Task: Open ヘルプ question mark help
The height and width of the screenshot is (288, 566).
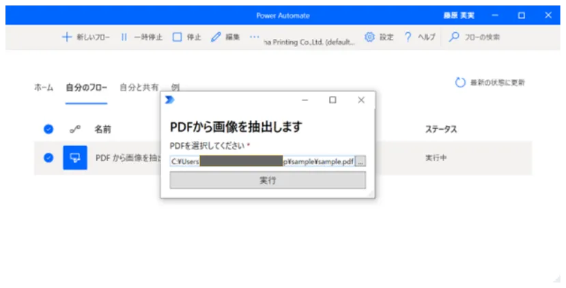Action: (419, 37)
